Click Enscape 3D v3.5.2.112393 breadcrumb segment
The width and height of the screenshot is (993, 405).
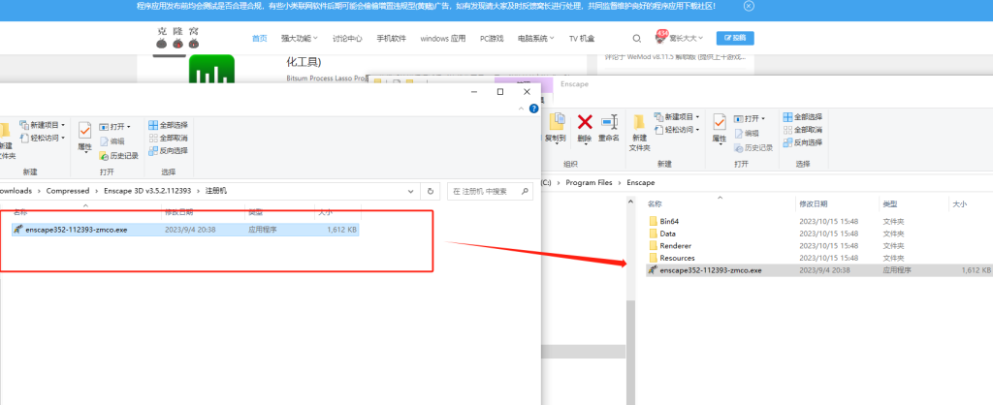pos(145,191)
